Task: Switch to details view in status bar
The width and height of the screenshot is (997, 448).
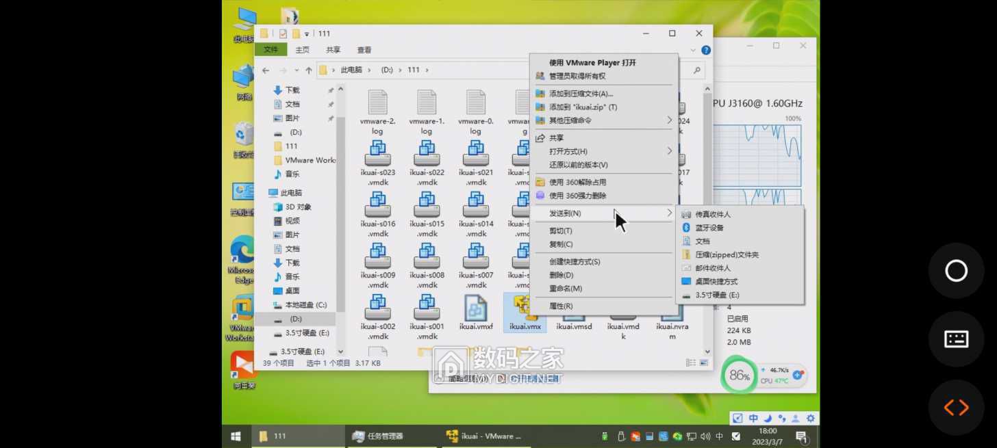Action: [x=691, y=363]
